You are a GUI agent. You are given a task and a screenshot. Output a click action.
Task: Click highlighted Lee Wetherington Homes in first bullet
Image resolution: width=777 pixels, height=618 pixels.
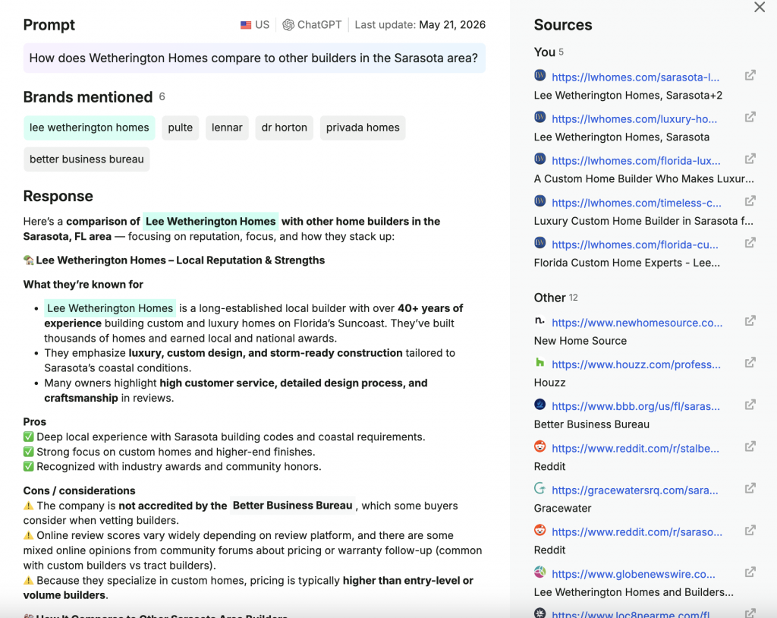[x=110, y=308]
